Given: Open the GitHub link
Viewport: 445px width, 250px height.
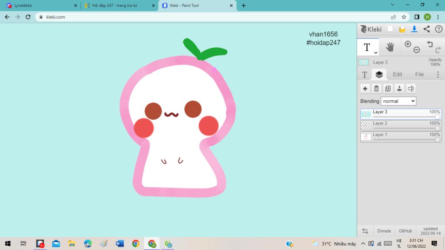Looking at the screenshot, I should coord(405,231).
